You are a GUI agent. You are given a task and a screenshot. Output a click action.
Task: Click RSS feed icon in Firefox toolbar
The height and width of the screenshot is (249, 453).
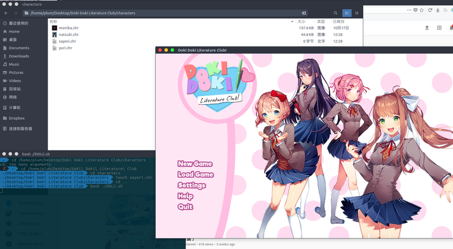pos(445,10)
